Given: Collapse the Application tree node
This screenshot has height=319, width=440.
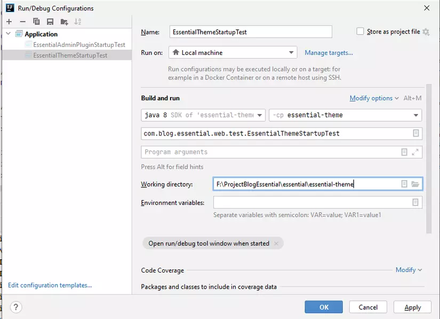Looking at the screenshot, I should [7, 34].
